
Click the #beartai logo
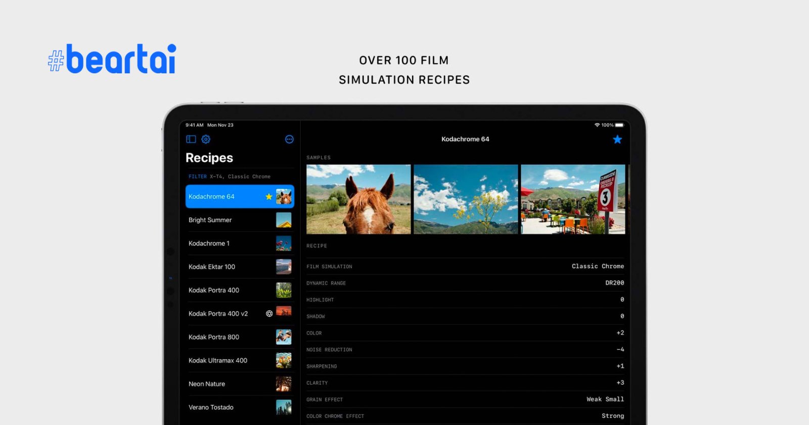112,59
